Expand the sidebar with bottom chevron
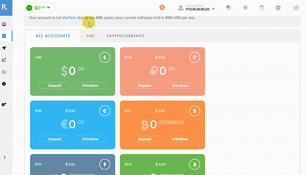306x175 pixels. pos(4,157)
